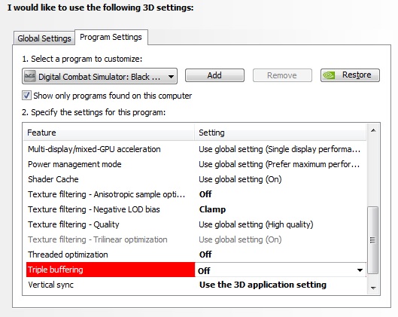Select Texture filtering - Quality row

click(196, 224)
